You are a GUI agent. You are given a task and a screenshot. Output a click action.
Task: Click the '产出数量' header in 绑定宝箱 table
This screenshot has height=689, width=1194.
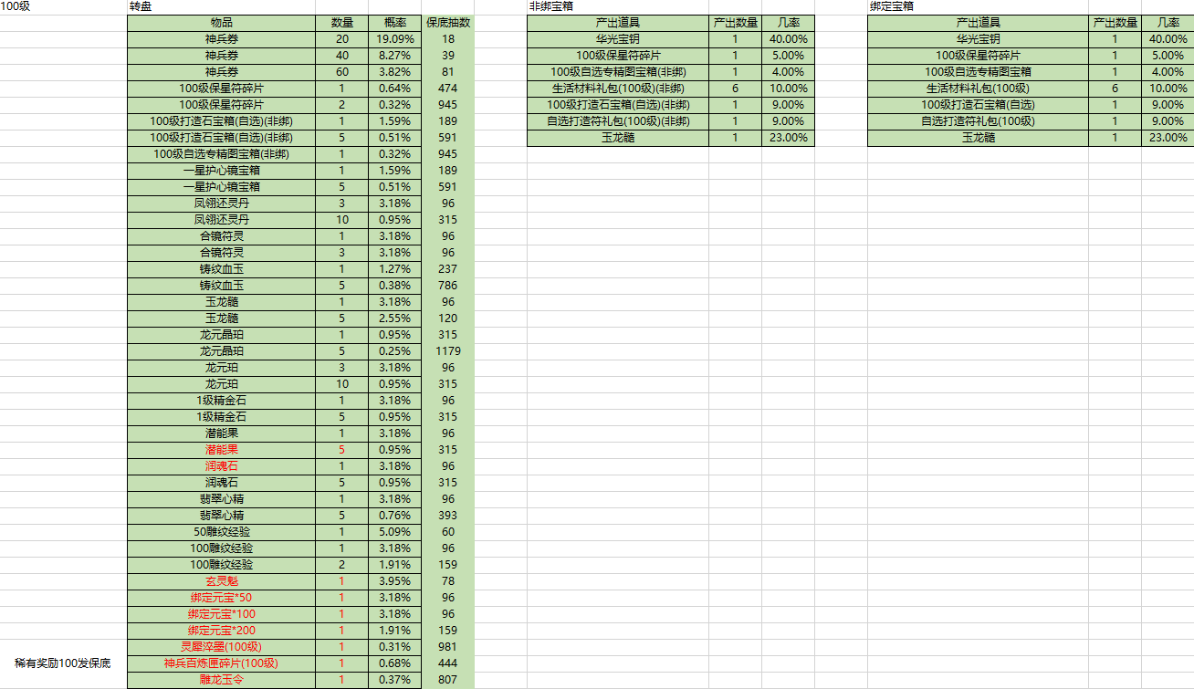coord(1114,22)
